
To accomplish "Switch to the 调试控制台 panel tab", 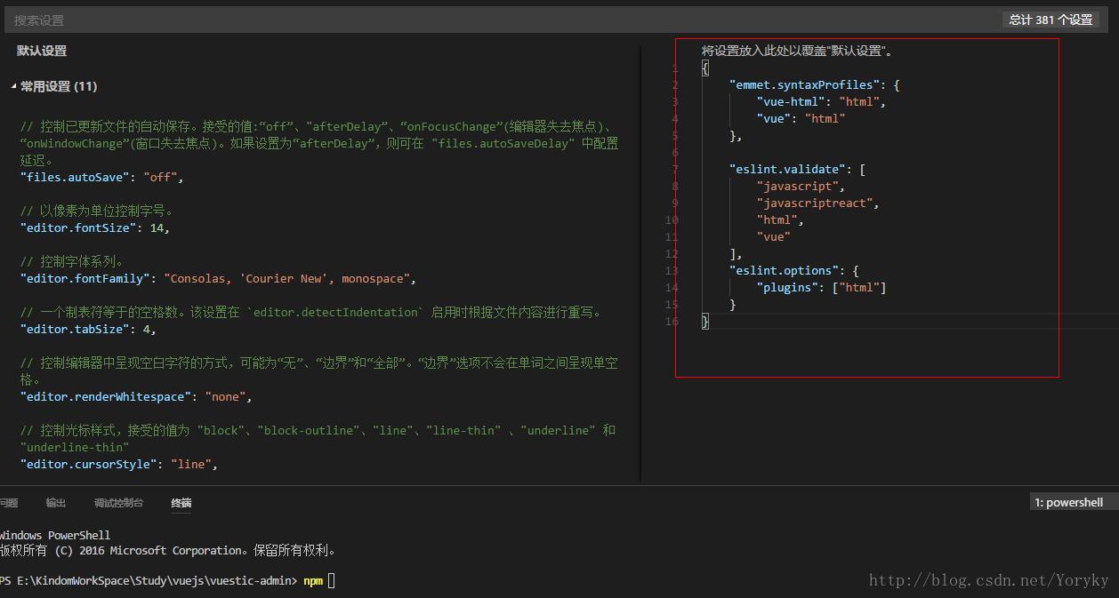I will (x=118, y=503).
